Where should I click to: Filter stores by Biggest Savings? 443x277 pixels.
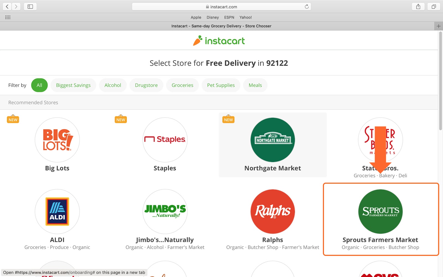(x=73, y=85)
